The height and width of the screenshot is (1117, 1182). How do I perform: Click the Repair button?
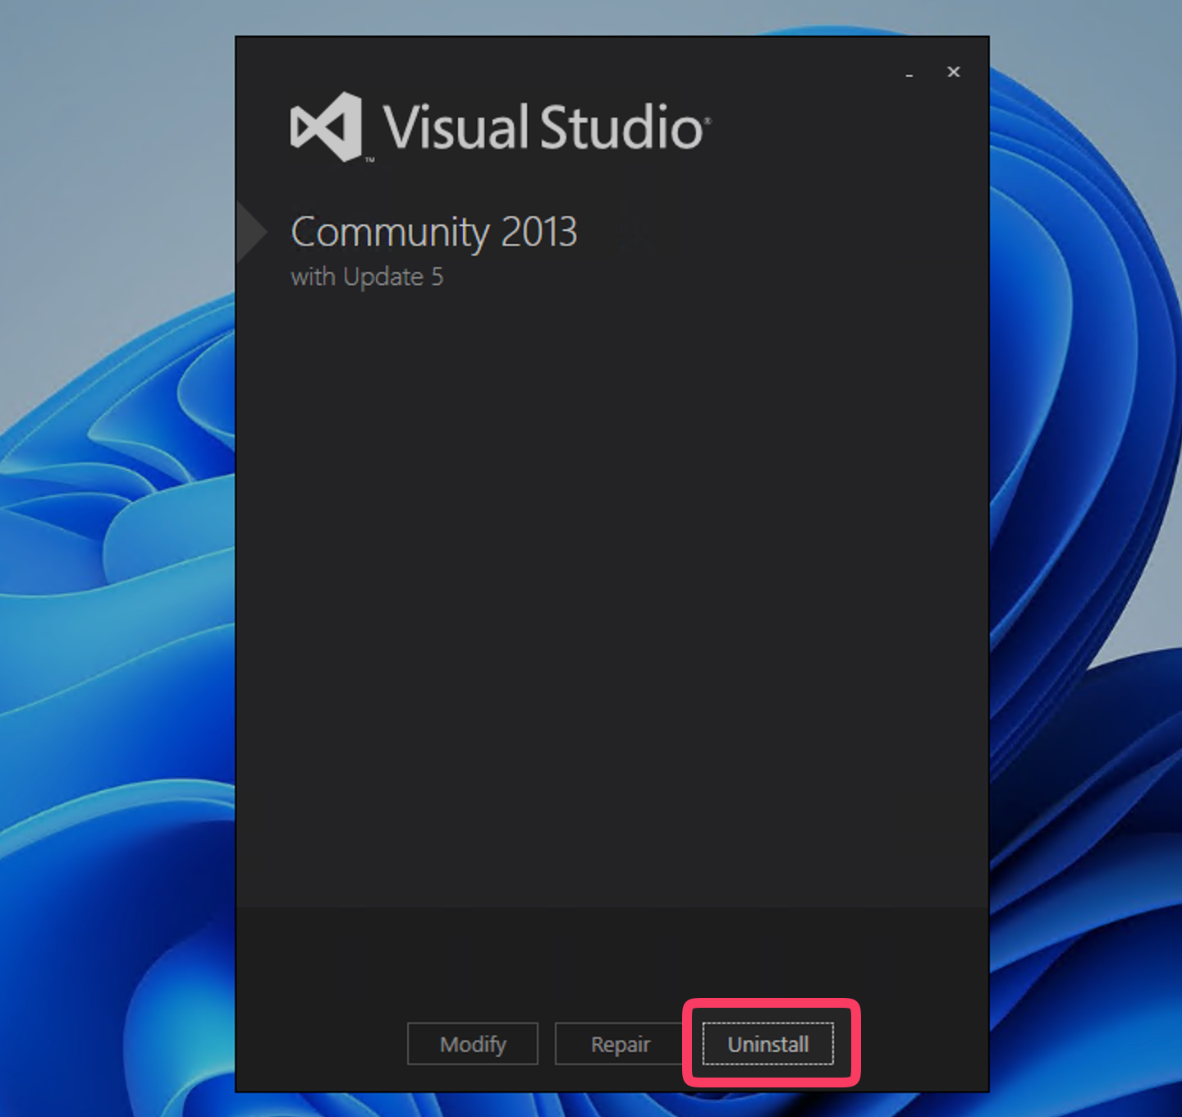click(x=620, y=1043)
